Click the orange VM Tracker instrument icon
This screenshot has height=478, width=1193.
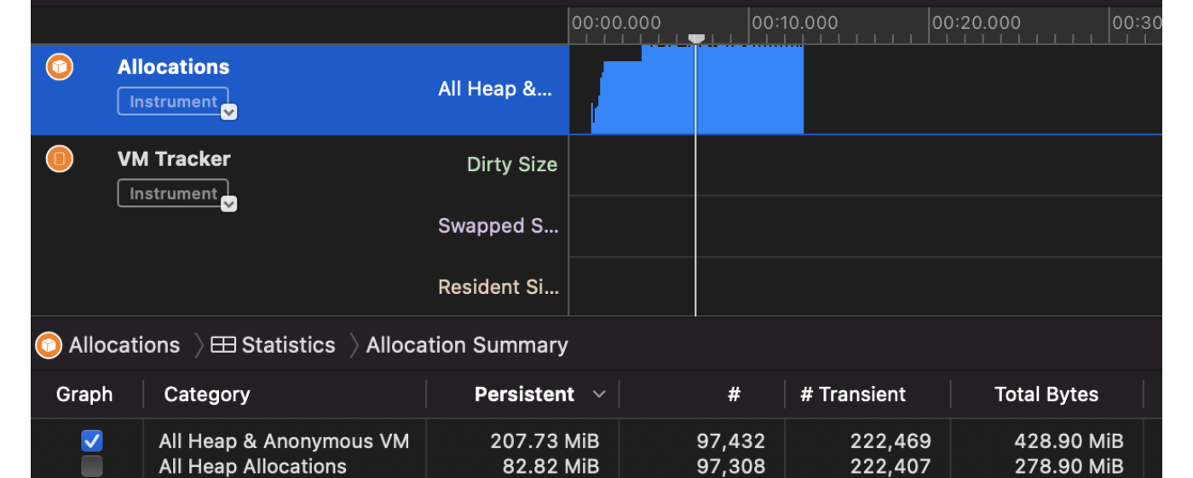(60, 158)
